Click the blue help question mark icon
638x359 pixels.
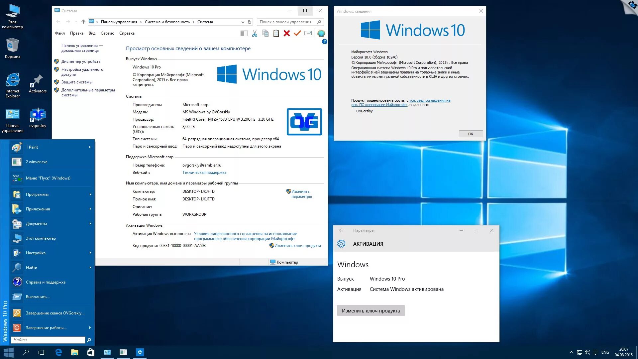click(x=324, y=42)
